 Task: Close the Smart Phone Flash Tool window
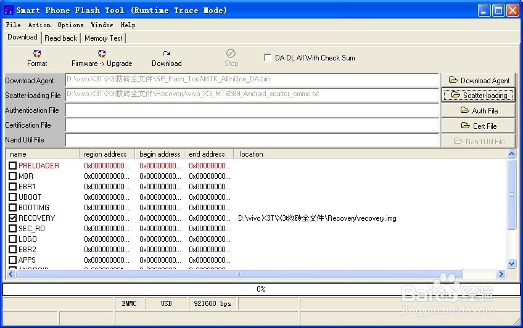coord(513,10)
